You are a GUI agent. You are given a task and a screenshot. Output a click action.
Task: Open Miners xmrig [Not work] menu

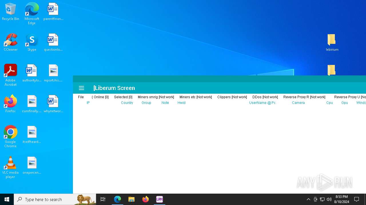point(156,97)
